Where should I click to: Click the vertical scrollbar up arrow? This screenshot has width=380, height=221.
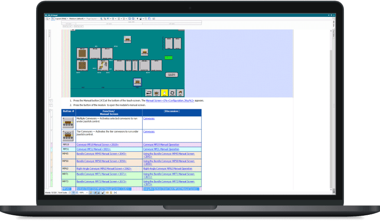coord(331,31)
